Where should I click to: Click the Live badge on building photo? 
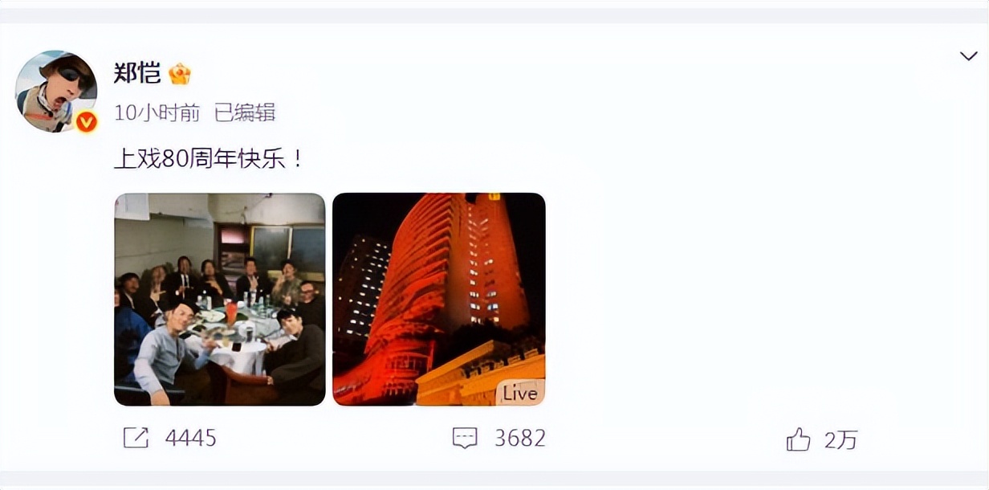519,394
